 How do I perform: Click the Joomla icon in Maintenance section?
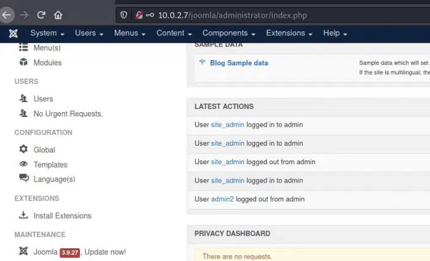click(x=23, y=251)
